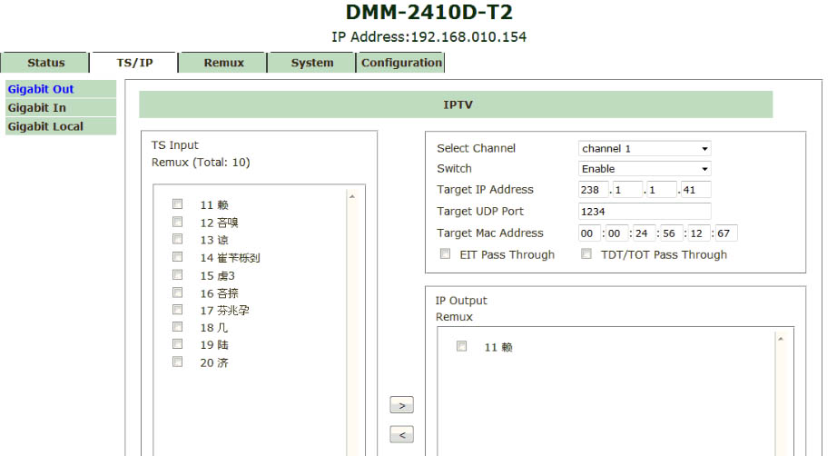Click the DMM-2410D-T2 title
This screenshot has width=837, height=456.
(x=429, y=13)
